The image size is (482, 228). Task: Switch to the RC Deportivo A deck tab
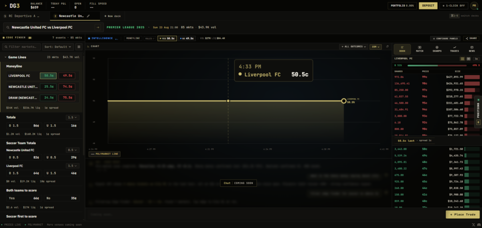[24, 16]
